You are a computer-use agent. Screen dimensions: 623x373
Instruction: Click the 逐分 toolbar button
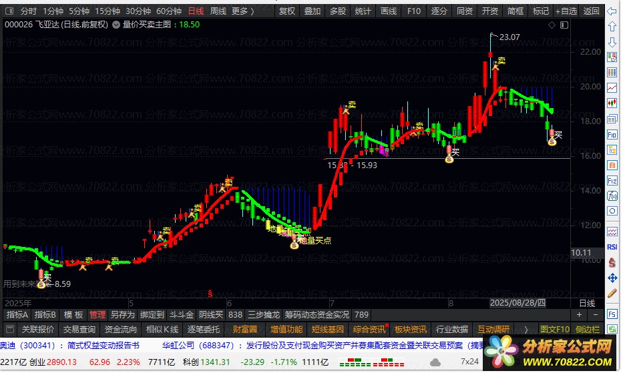coord(439,11)
